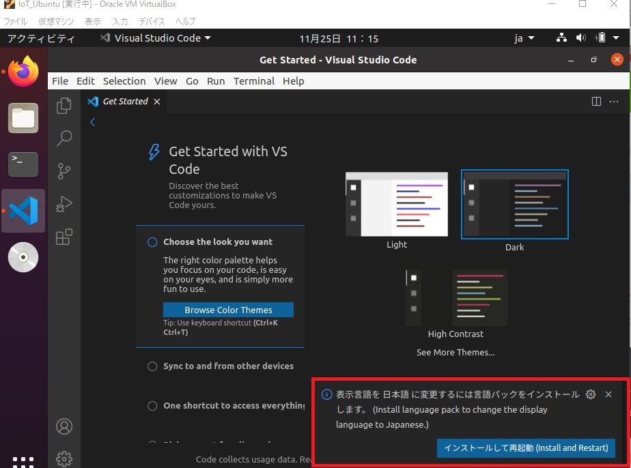This screenshot has width=631, height=468.
Task: Click the See More Themes link
Action: click(x=455, y=353)
